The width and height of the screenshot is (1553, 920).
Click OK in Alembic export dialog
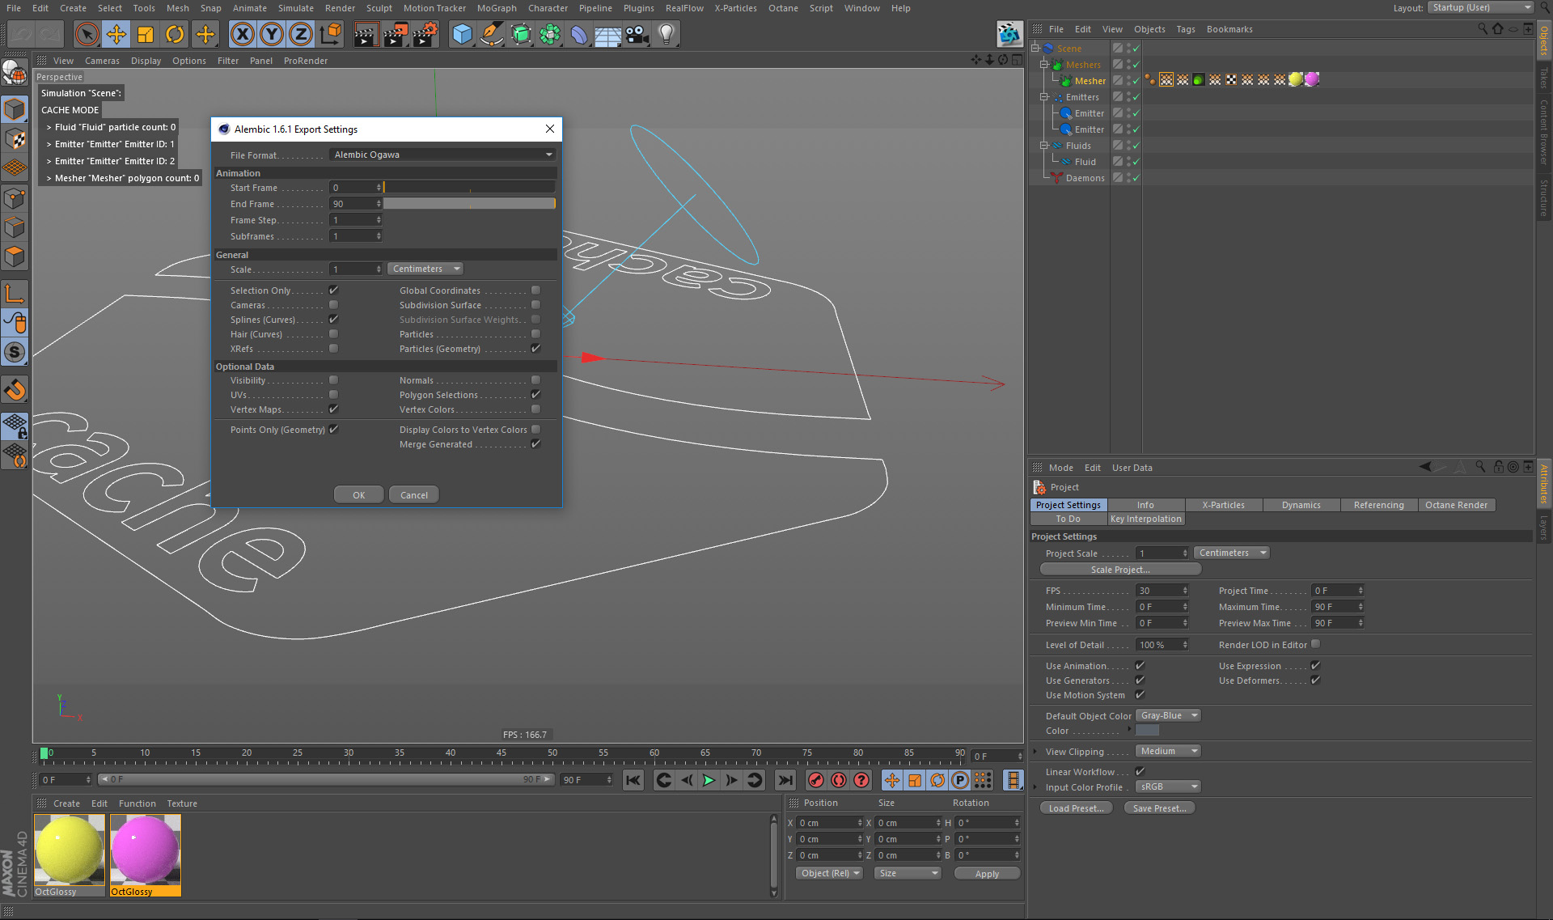(x=358, y=495)
